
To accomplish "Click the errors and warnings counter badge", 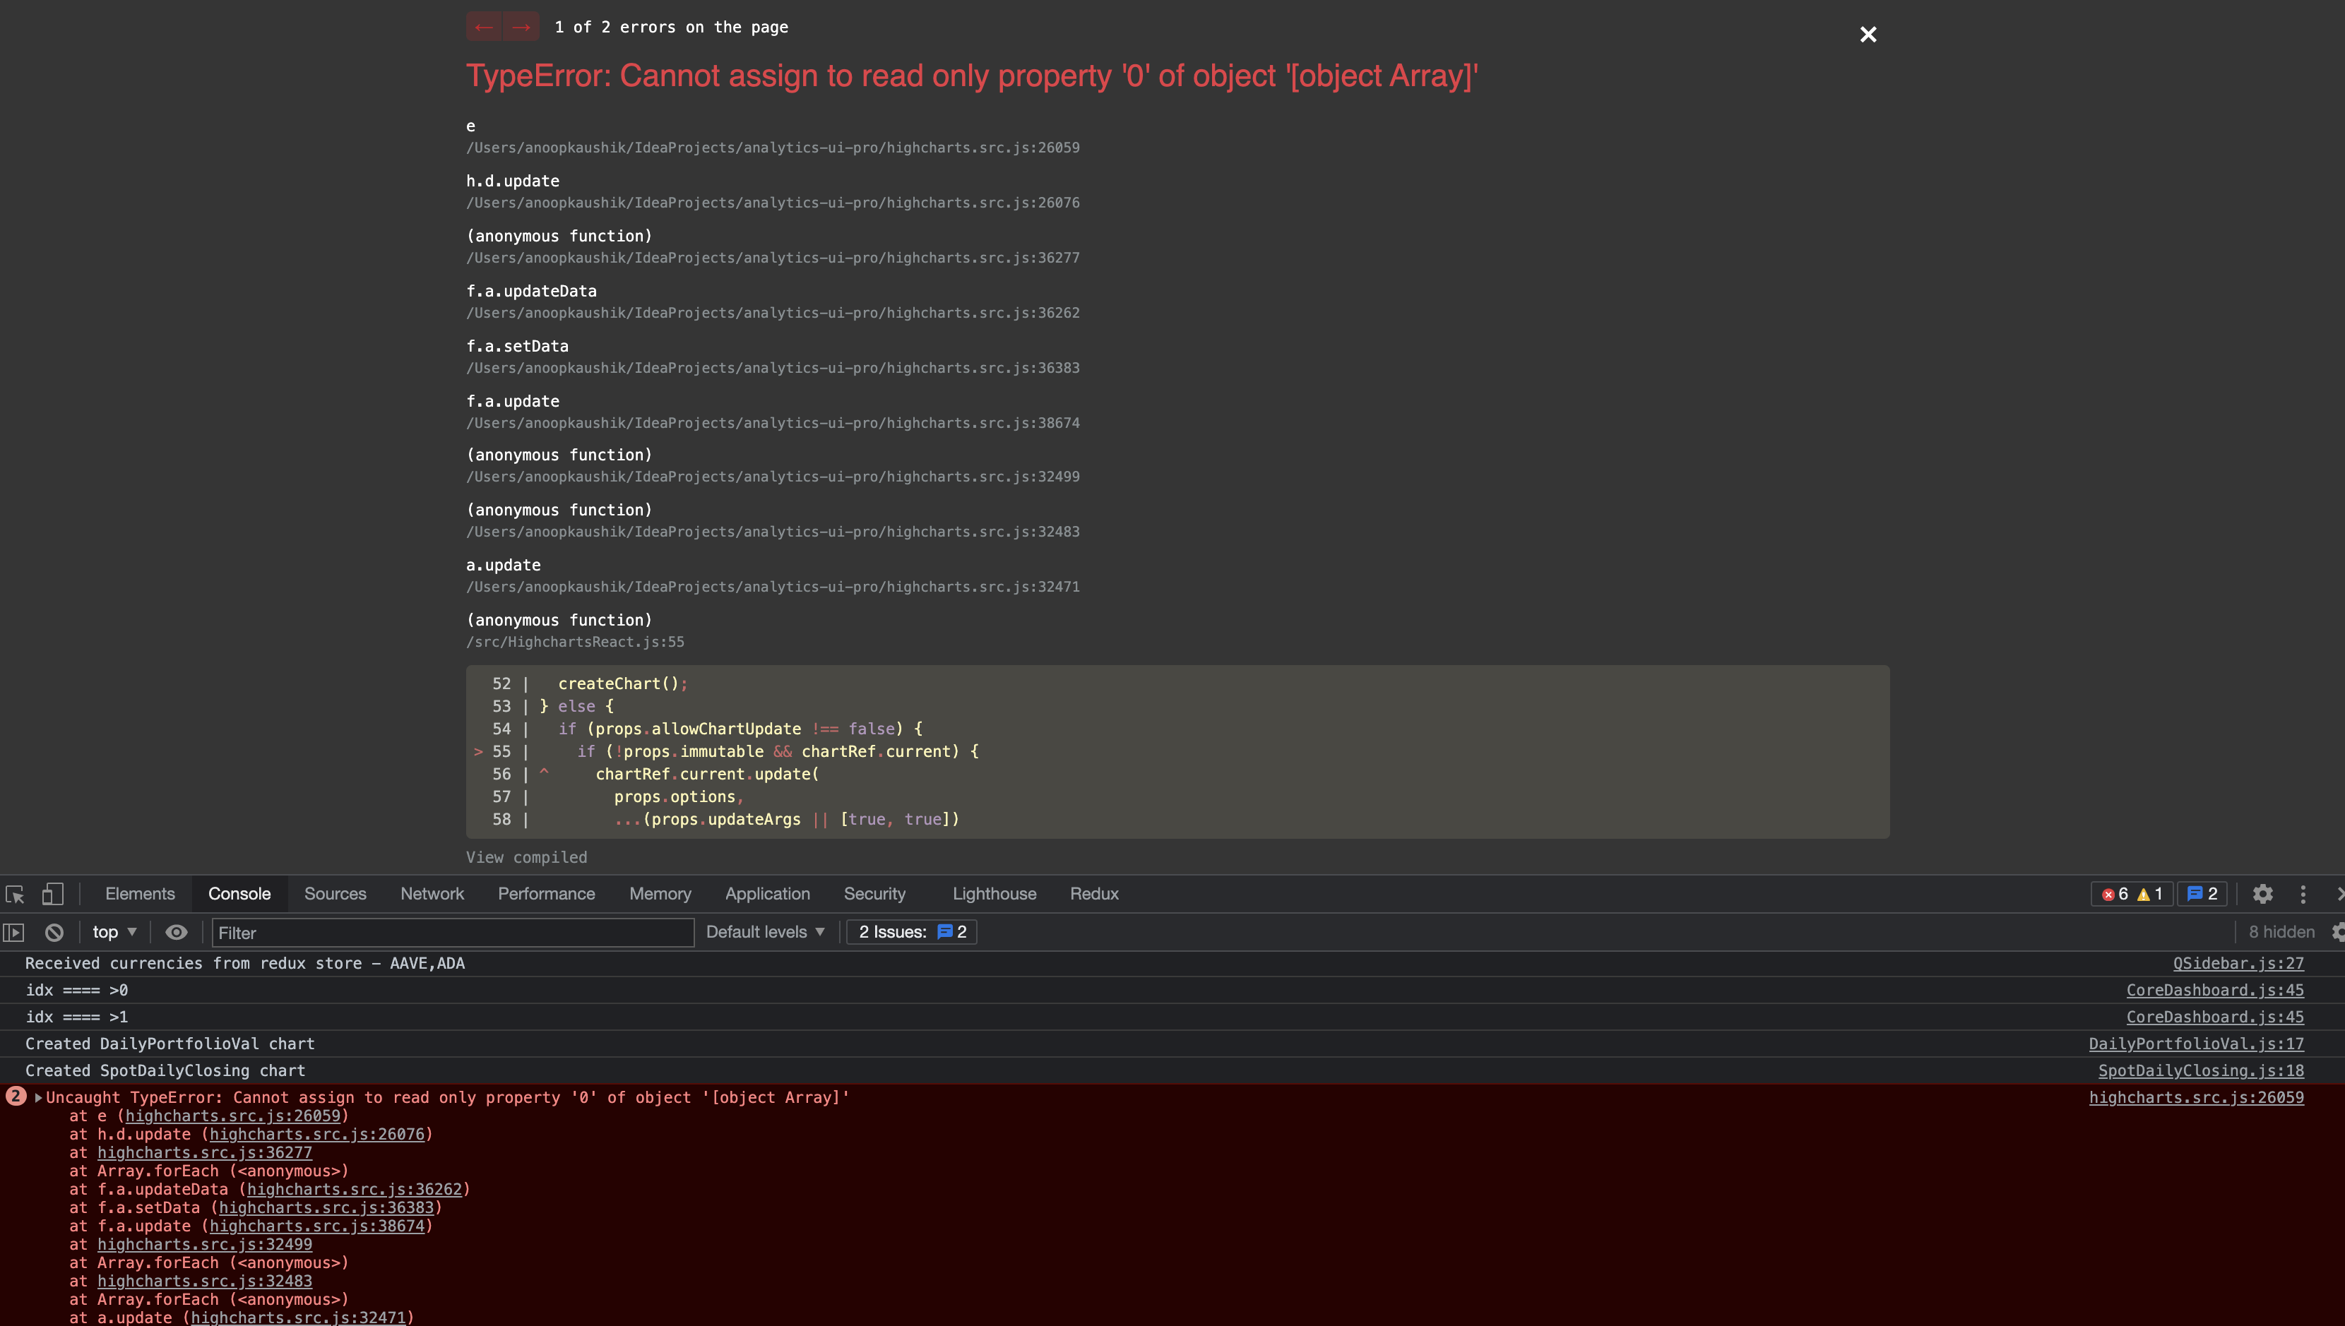I will coord(2131,895).
